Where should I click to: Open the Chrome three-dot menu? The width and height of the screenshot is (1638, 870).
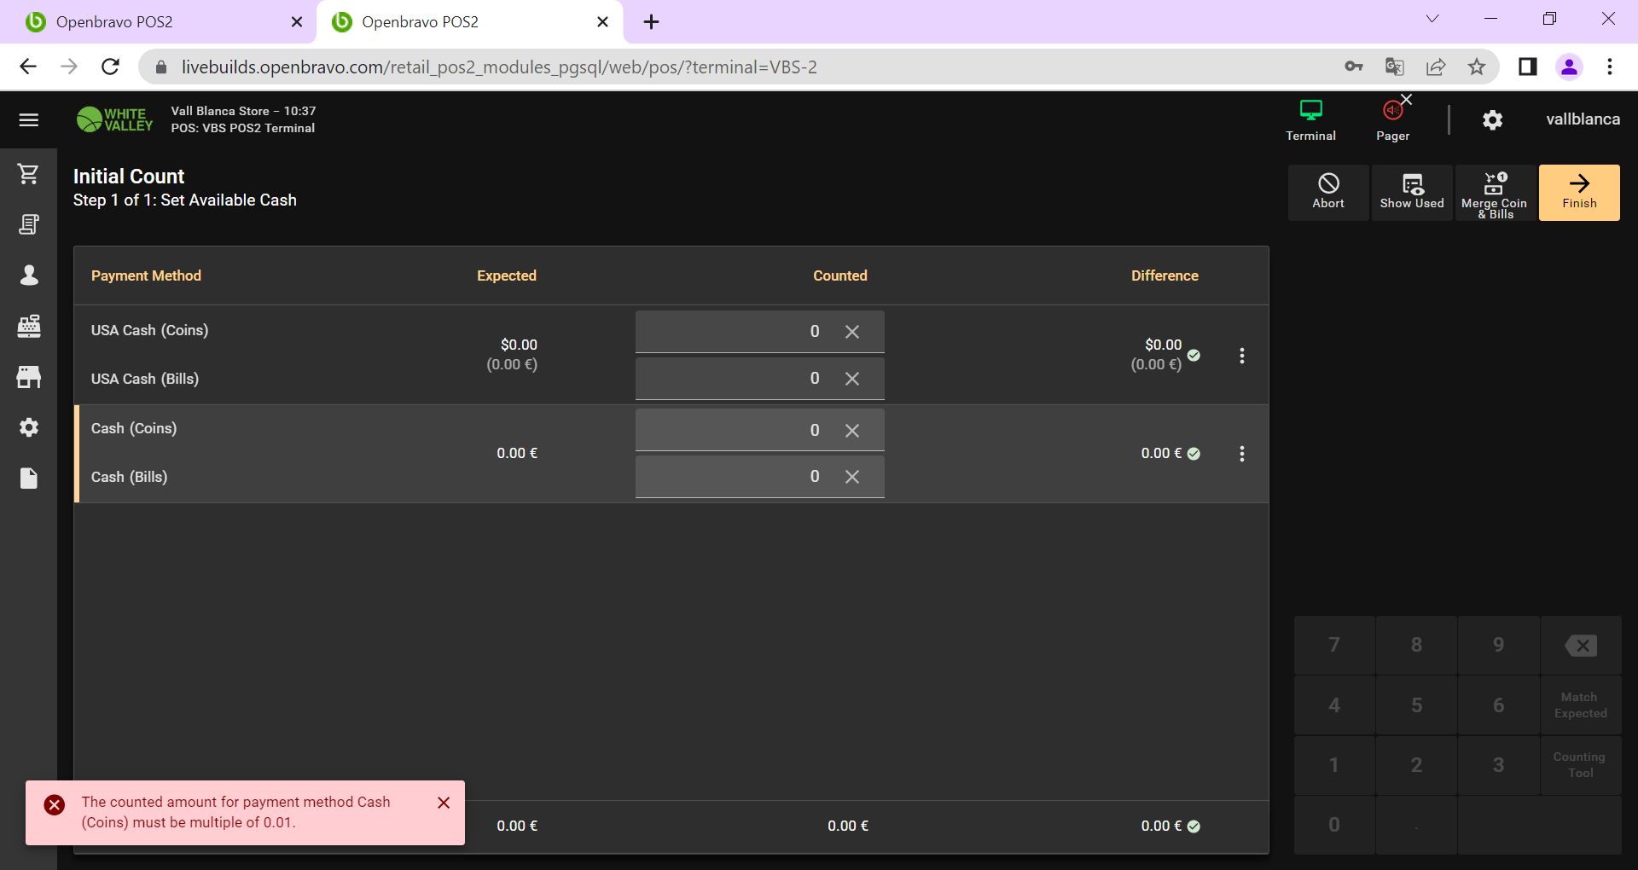(1610, 67)
